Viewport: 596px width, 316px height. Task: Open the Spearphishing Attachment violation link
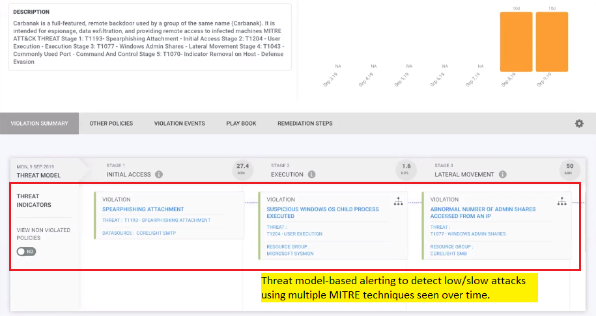(x=143, y=209)
